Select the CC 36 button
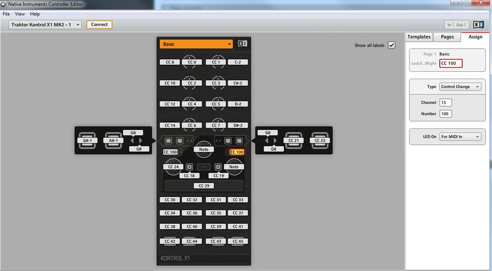492x271 pixels. [192, 213]
